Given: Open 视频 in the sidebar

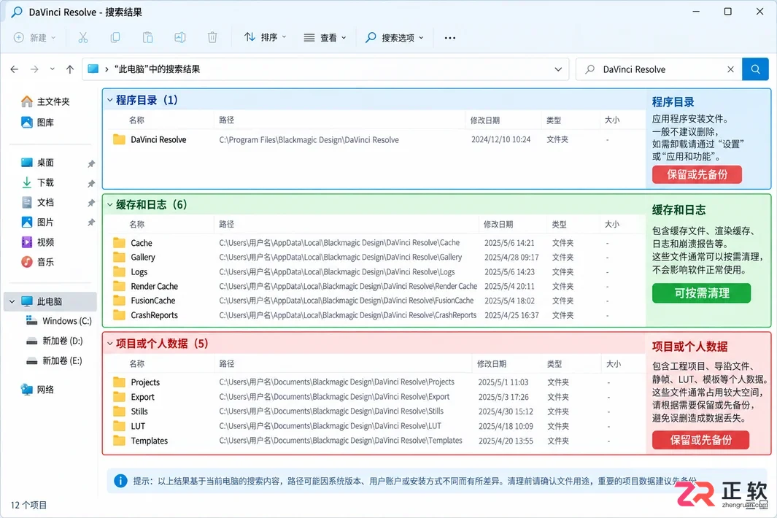Looking at the screenshot, I should [37, 242].
